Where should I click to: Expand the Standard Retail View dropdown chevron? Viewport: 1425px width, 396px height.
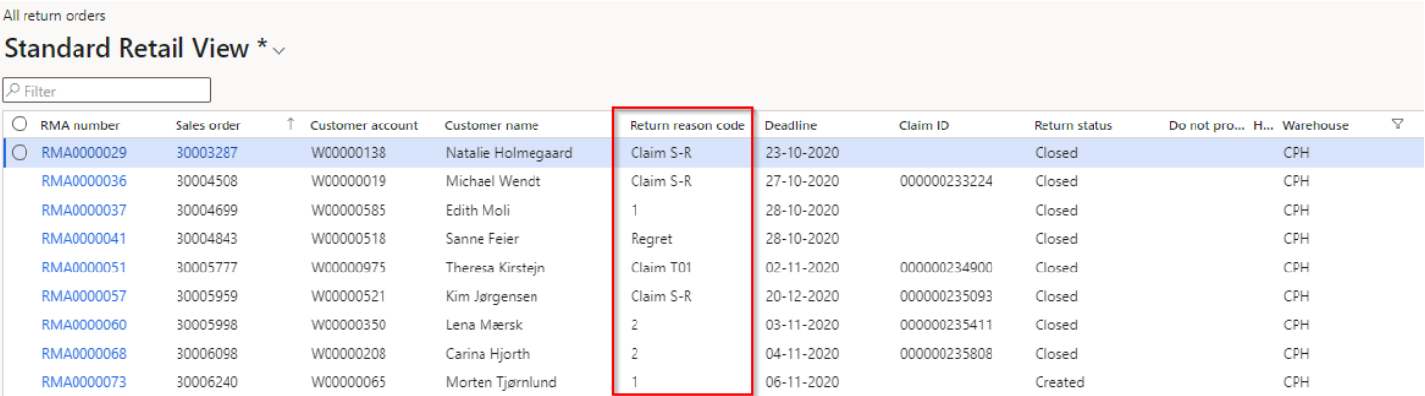coord(280,51)
